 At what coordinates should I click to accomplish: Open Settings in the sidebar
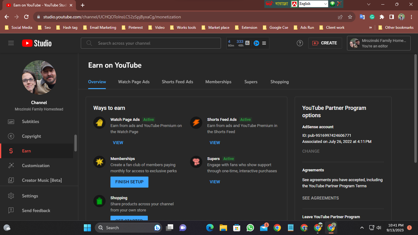pyautogui.click(x=37, y=196)
